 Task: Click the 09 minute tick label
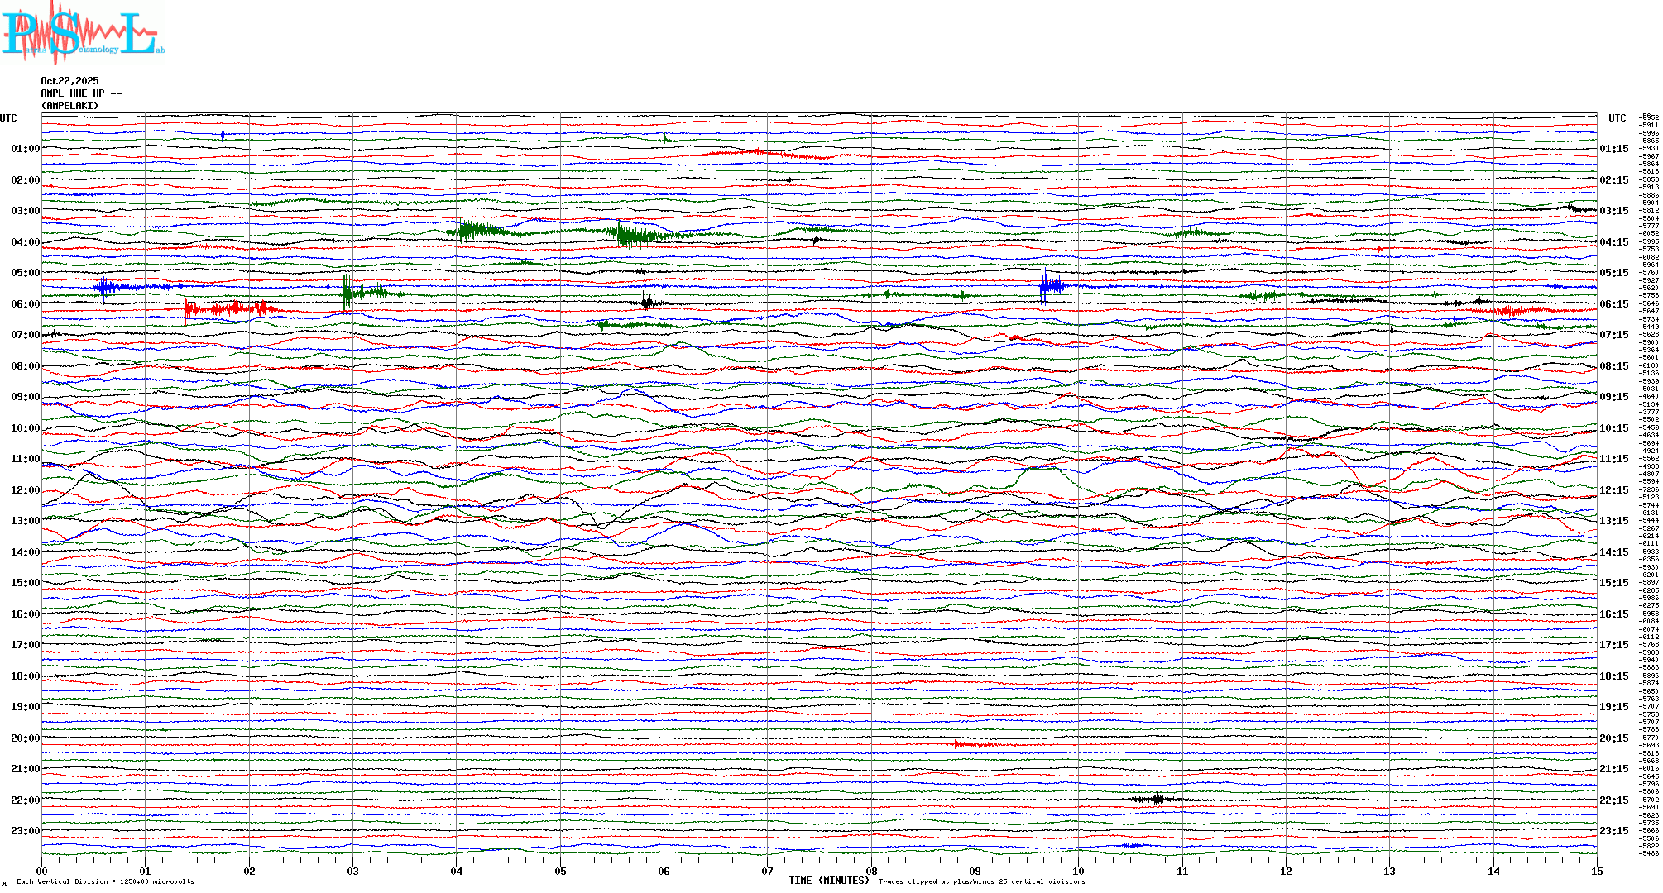coord(975,872)
